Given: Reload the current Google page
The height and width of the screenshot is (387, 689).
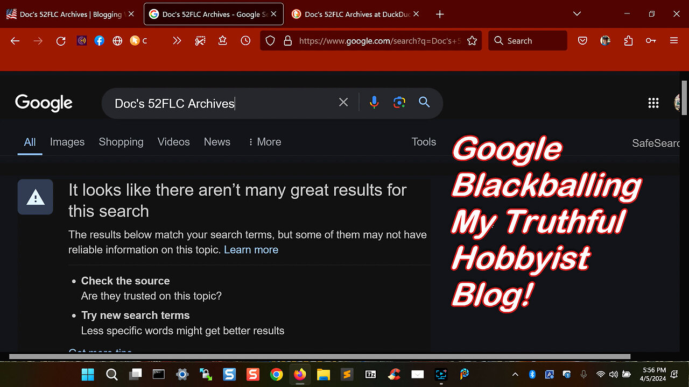Looking at the screenshot, I should tap(61, 41).
